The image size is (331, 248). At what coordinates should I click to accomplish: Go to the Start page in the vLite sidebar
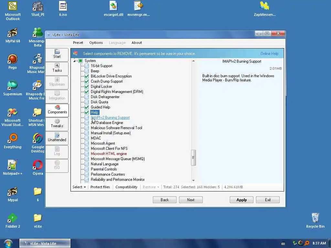point(57,54)
